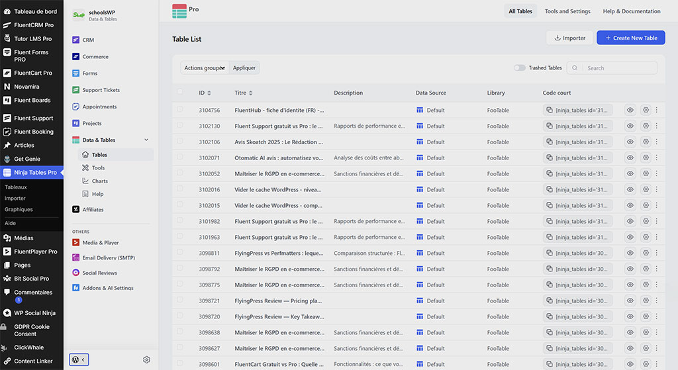Open the Appointments icon
The height and width of the screenshot is (370, 678).
coord(75,107)
